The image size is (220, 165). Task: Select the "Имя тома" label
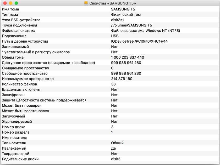pos(10,9)
